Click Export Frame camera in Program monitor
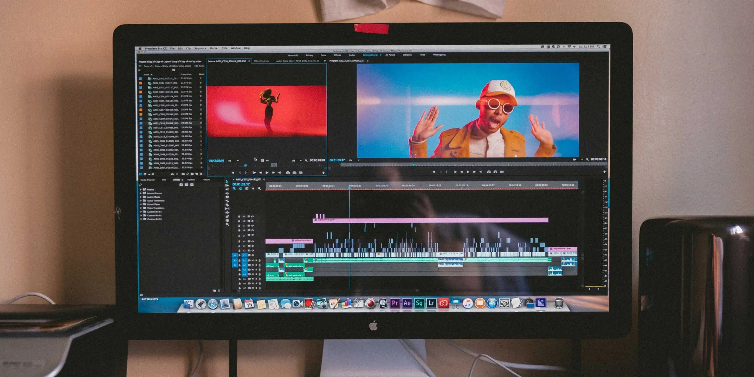Screen dimensions: 754x377 tap(502, 172)
